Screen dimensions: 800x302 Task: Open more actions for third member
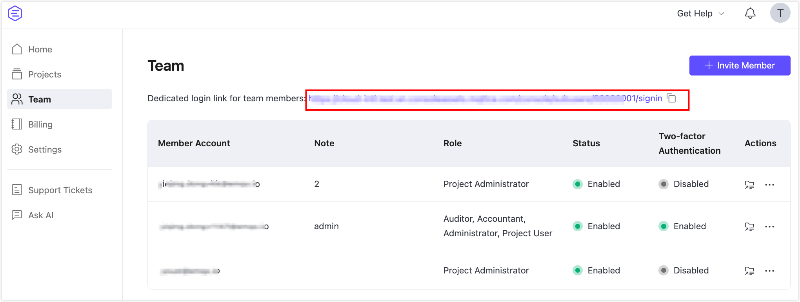pyautogui.click(x=769, y=271)
